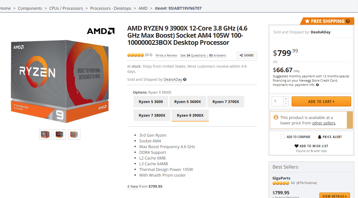358x198 pixels.
Task: Expand the Components breadcrumb category
Action: tap(30, 8)
